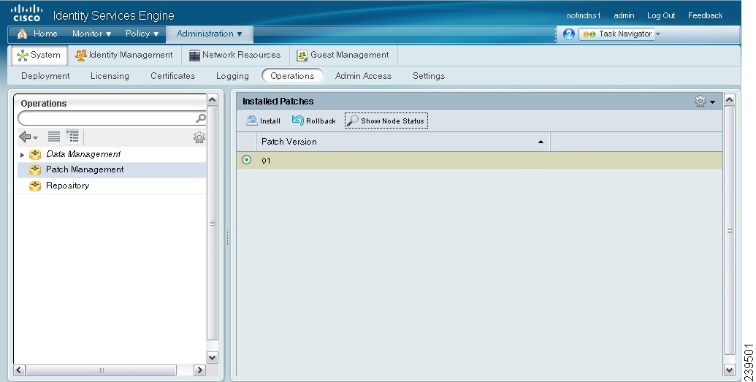The image size is (756, 382).
Task: Select Repository in the tree
Action: point(67,186)
